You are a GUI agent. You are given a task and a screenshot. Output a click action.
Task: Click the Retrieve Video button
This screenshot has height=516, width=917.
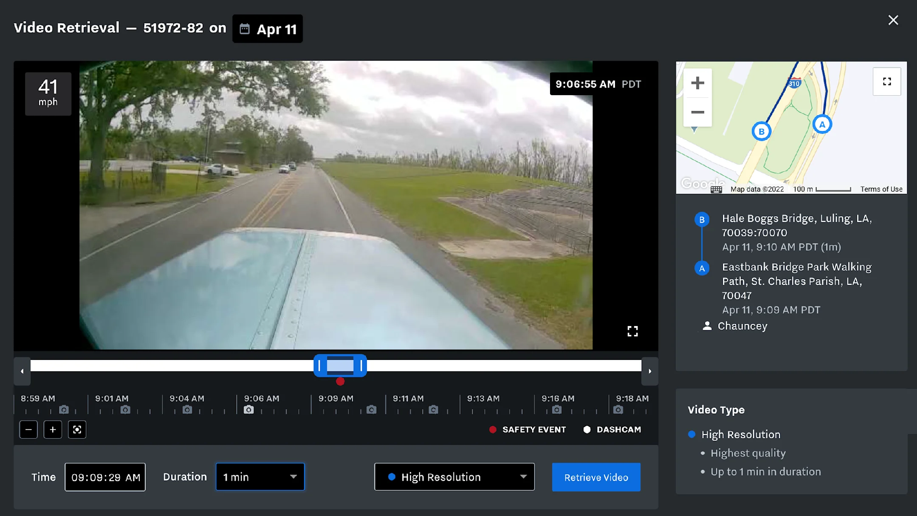pyautogui.click(x=596, y=477)
